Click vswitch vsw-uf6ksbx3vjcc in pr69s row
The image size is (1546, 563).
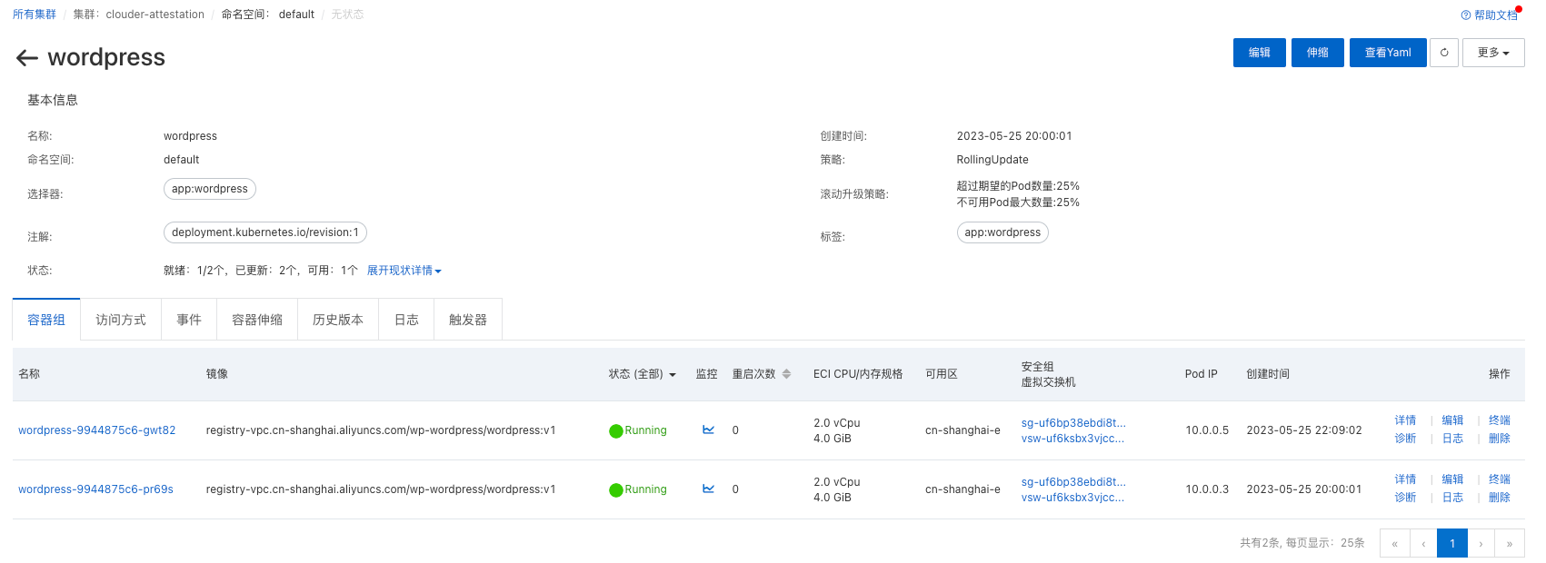click(x=1072, y=498)
